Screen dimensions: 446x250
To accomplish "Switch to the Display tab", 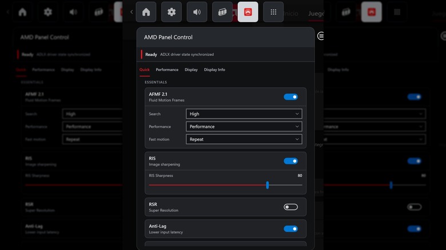I will [x=191, y=70].
